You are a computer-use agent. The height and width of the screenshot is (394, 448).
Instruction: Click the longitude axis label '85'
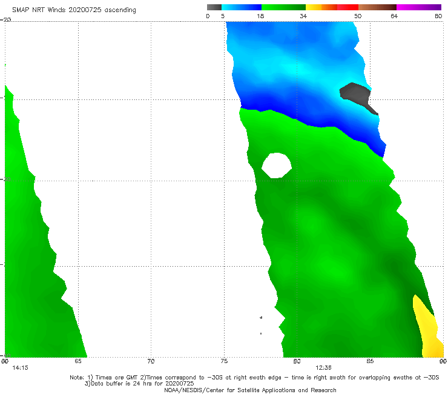point(370,361)
